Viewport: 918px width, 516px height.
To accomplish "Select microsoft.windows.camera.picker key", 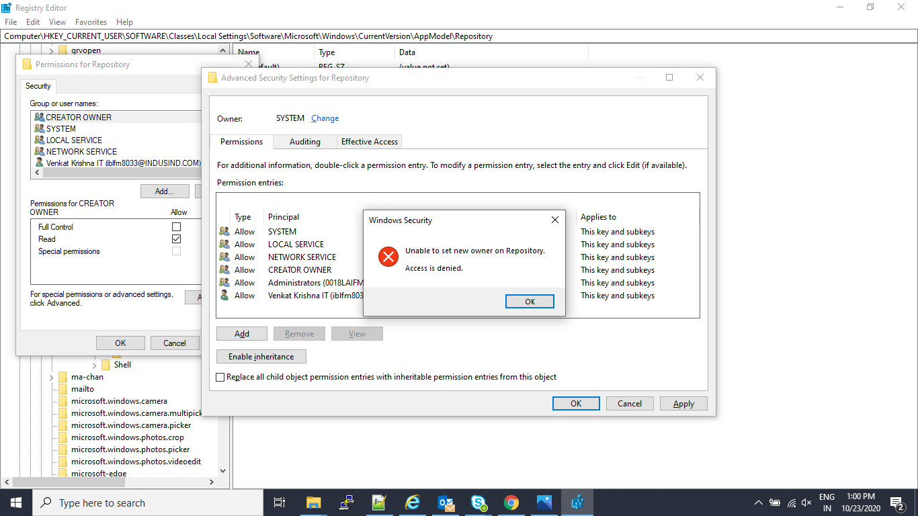I will pos(131,425).
